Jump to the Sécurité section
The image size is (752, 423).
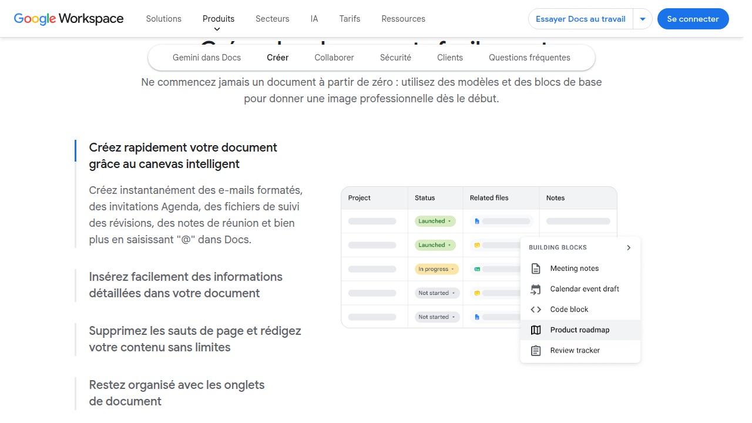(x=396, y=58)
